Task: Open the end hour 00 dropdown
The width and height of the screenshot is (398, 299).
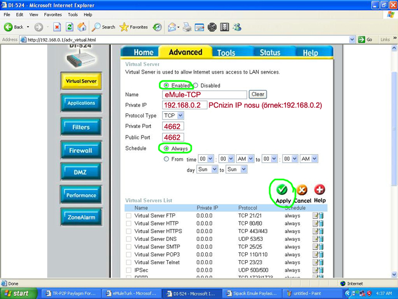Action: click(270, 159)
